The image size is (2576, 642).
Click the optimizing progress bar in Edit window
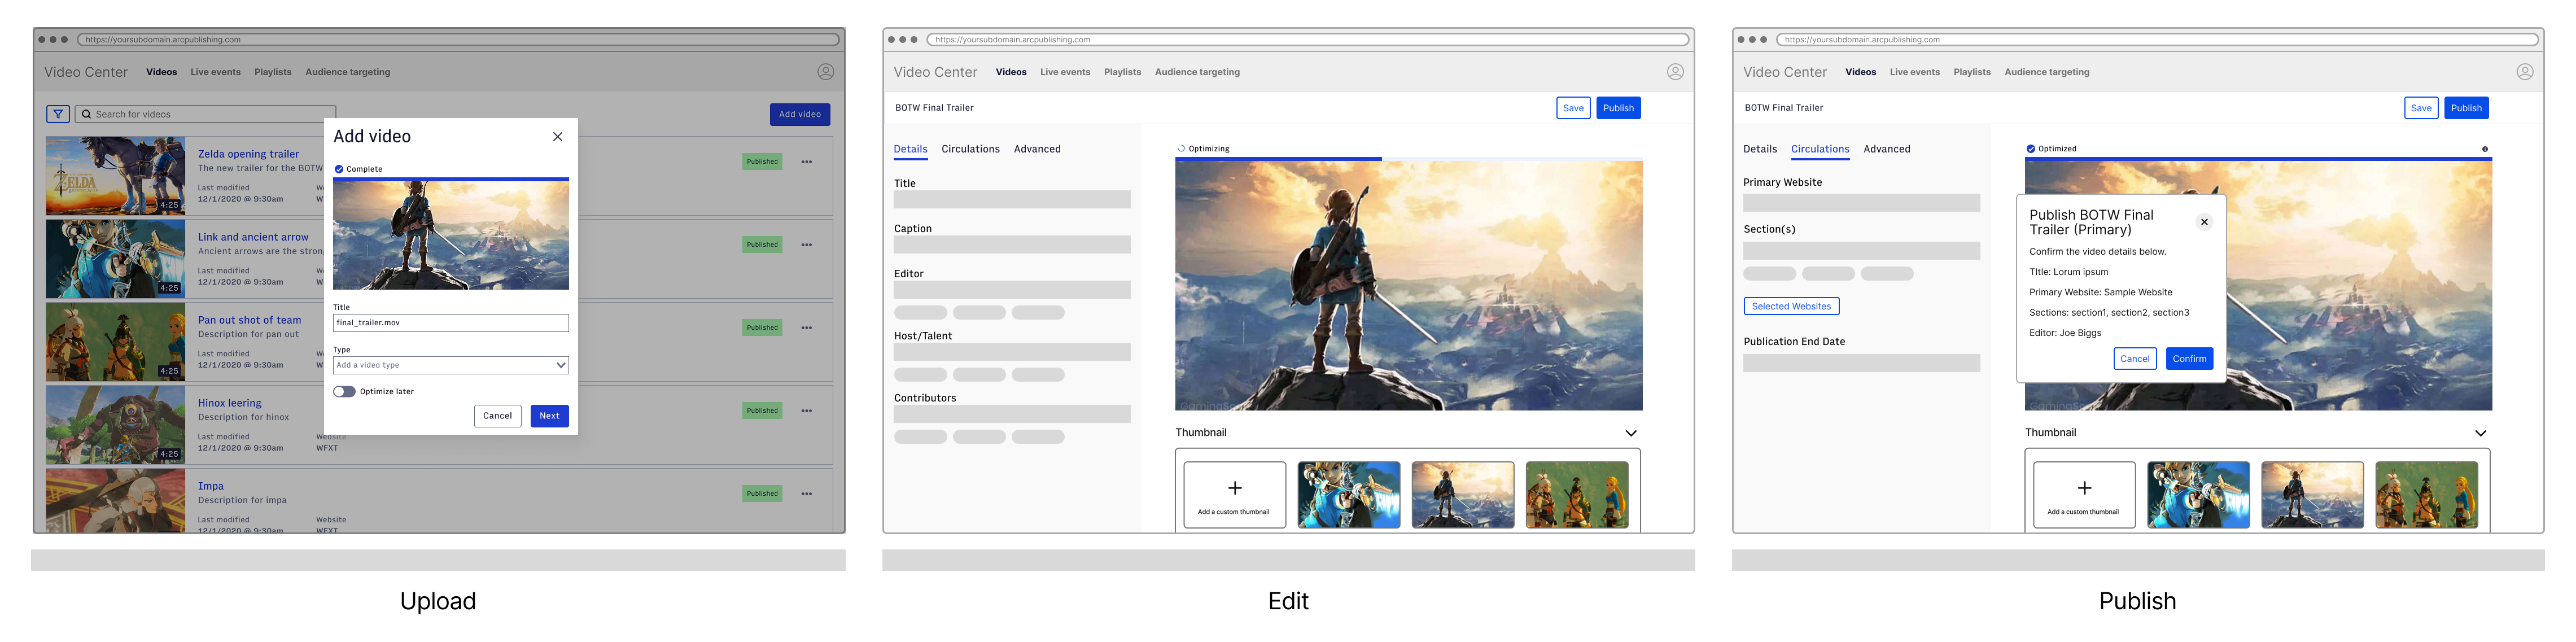click(1409, 159)
